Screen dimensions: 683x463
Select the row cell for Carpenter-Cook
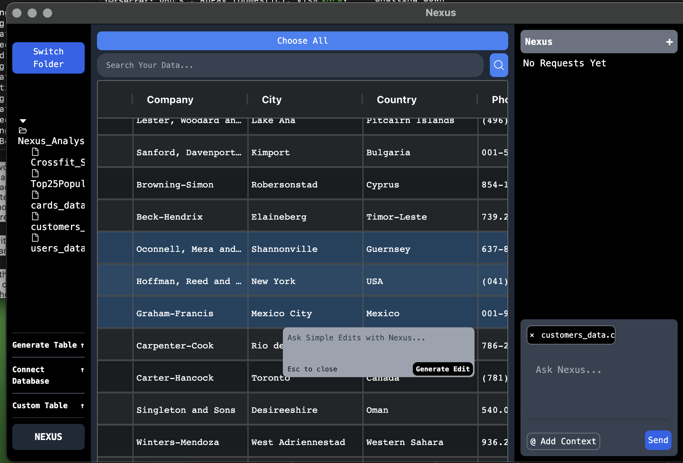[115, 345]
